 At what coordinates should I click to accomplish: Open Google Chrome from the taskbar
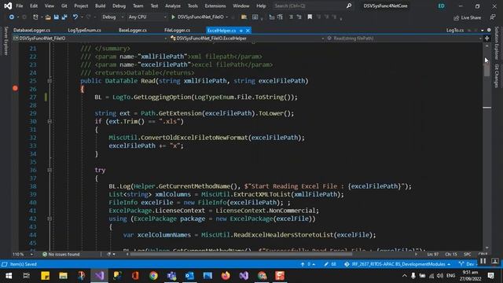[x=153, y=276]
